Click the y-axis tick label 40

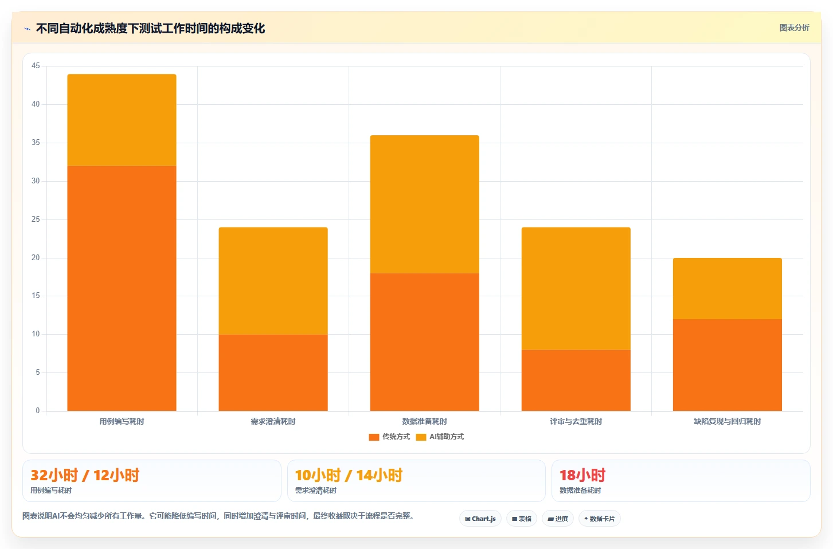(36, 104)
